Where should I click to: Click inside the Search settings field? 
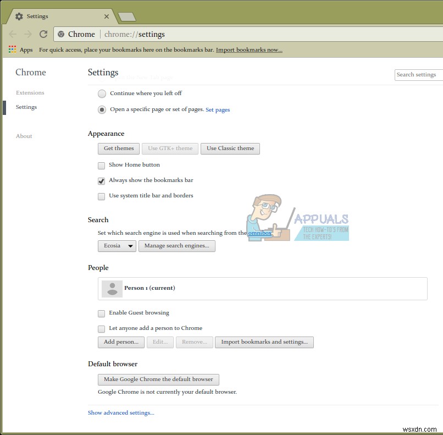point(418,75)
